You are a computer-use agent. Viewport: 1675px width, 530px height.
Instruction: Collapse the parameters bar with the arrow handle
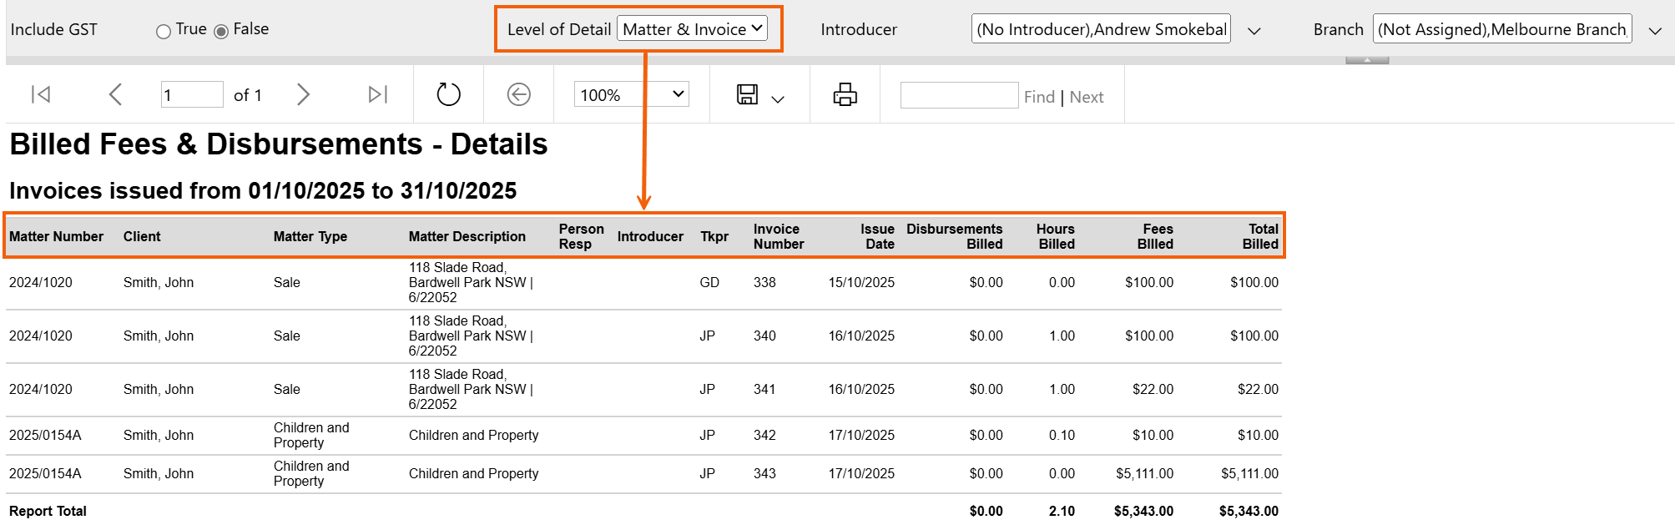[1367, 60]
